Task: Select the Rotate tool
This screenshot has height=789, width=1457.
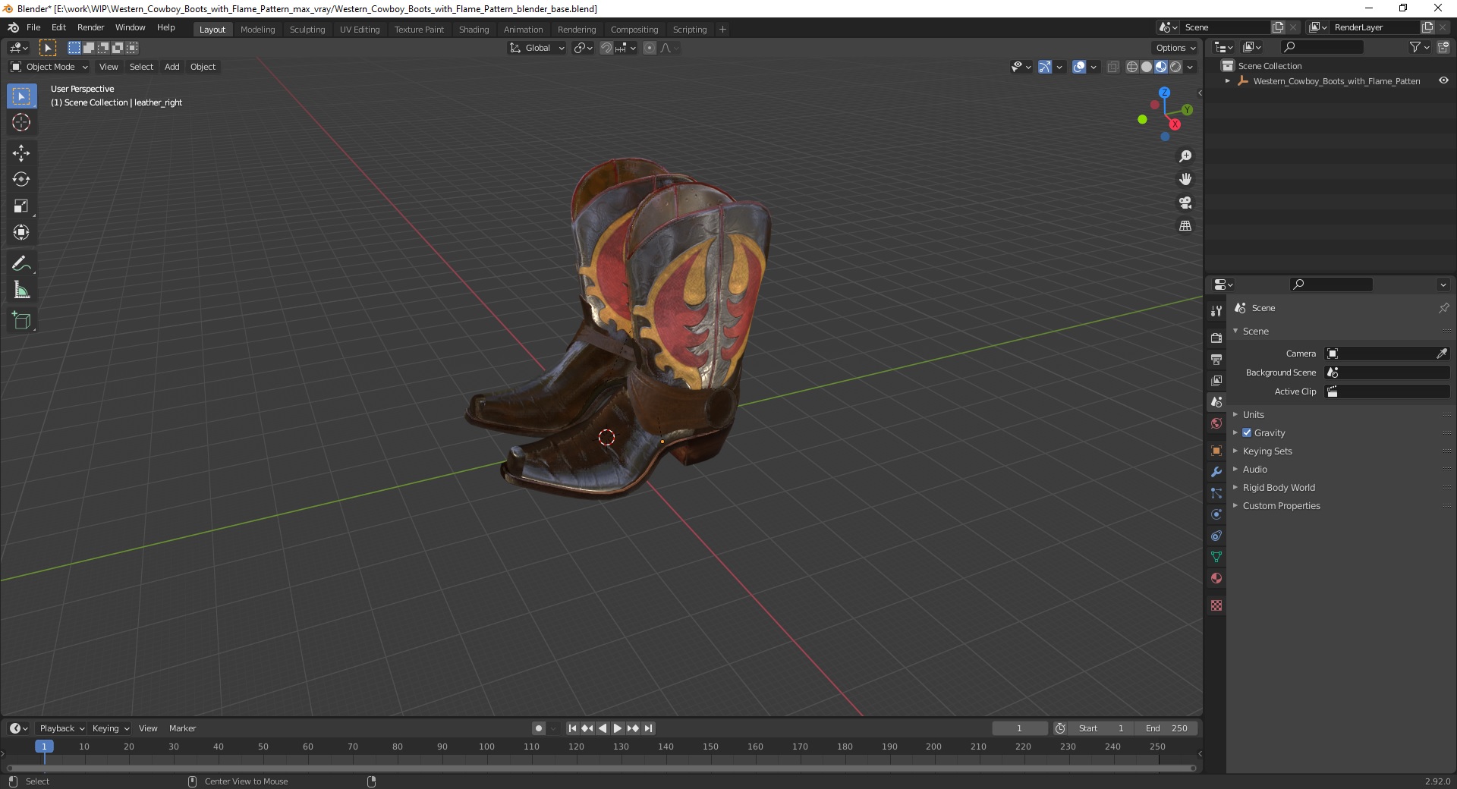Action: (21, 180)
